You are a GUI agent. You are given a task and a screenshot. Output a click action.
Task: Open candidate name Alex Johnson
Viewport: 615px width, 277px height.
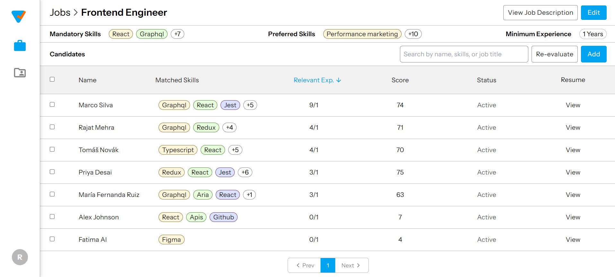99,217
